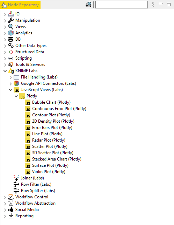Select the Node Repository tab
This screenshot has height=225, width=174.
(20, 5)
